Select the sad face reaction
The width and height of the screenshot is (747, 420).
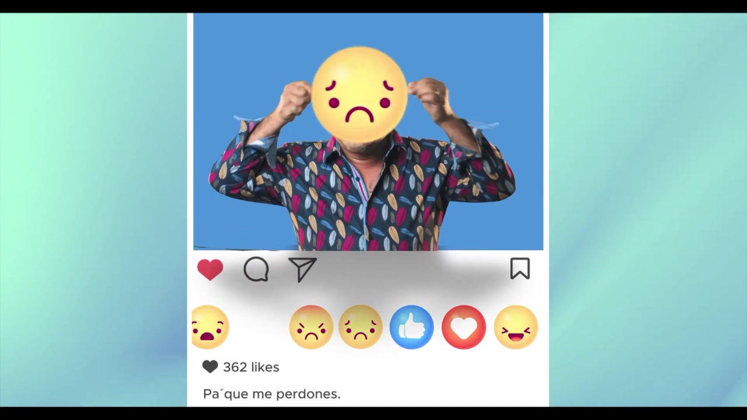(361, 327)
